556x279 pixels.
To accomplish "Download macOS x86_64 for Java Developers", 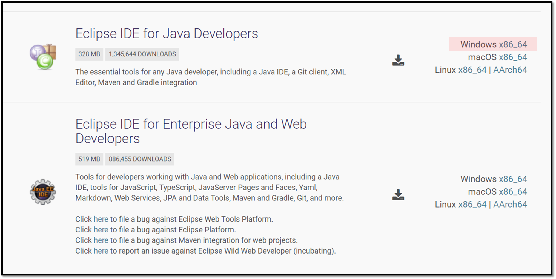I will click(x=513, y=57).
